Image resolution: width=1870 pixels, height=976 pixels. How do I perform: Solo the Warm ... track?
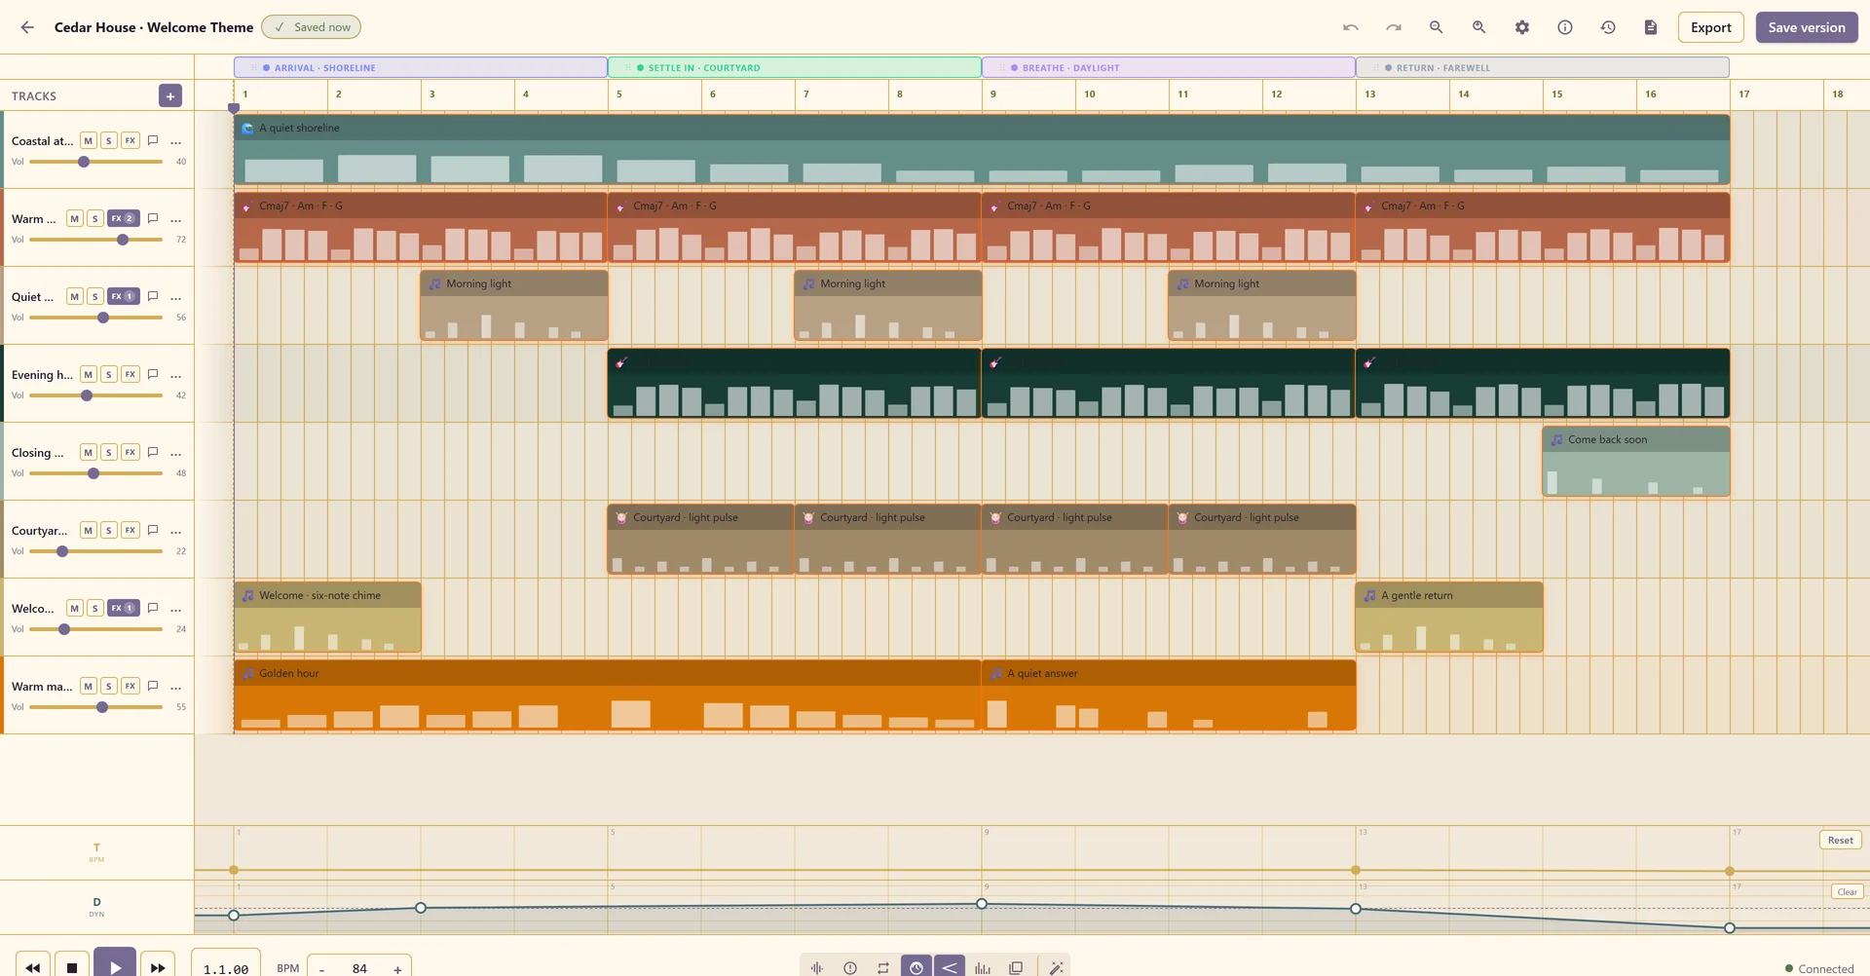(95, 218)
